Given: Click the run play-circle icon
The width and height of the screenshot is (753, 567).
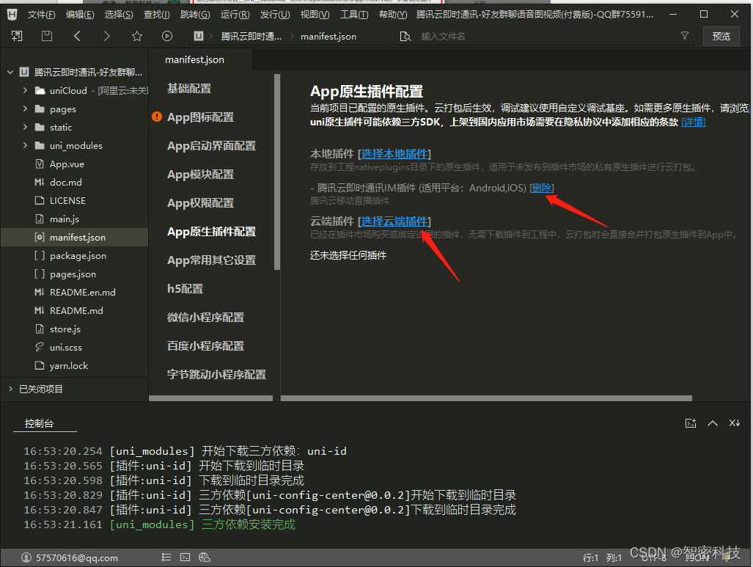Looking at the screenshot, I should [x=167, y=36].
